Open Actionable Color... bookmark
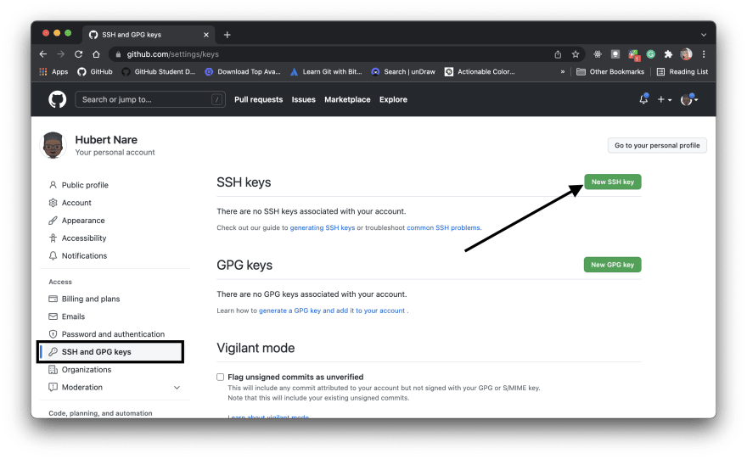 click(480, 71)
